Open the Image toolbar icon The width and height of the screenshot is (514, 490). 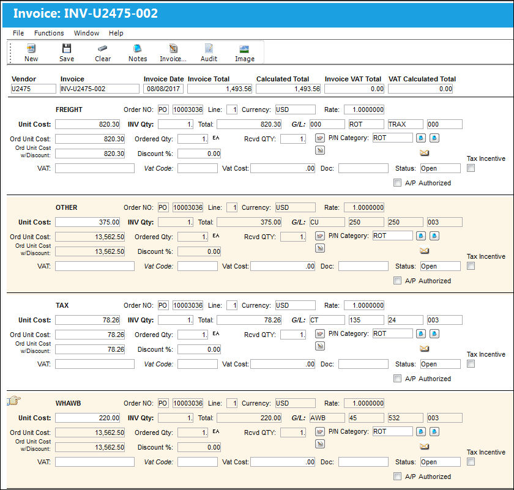pyautogui.click(x=245, y=49)
